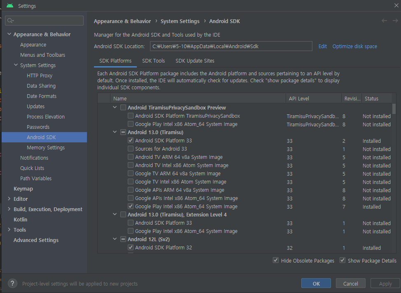Expand the Editor section
Screen dimensions: 401x293
[9, 199]
